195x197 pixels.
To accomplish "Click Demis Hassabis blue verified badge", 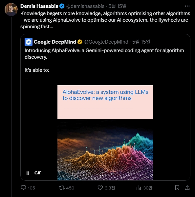I will click(x=62, y=6).
